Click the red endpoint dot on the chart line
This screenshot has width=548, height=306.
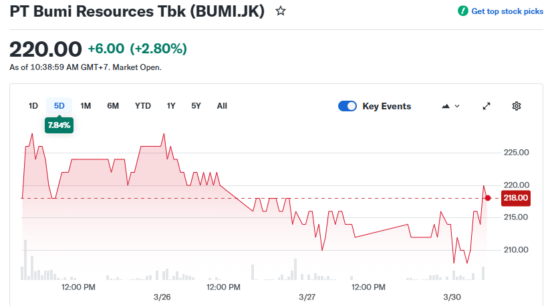coord(488,198)
